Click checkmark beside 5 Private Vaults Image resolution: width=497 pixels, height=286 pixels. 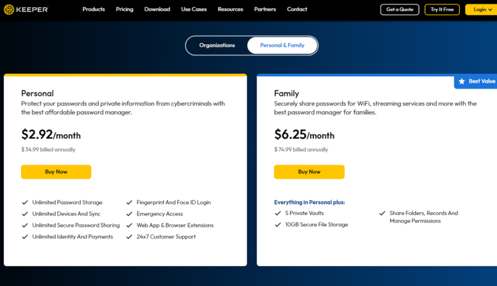point(278,214)
